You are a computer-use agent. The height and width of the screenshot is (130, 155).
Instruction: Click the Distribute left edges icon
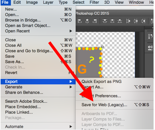(x=128, y=21)
